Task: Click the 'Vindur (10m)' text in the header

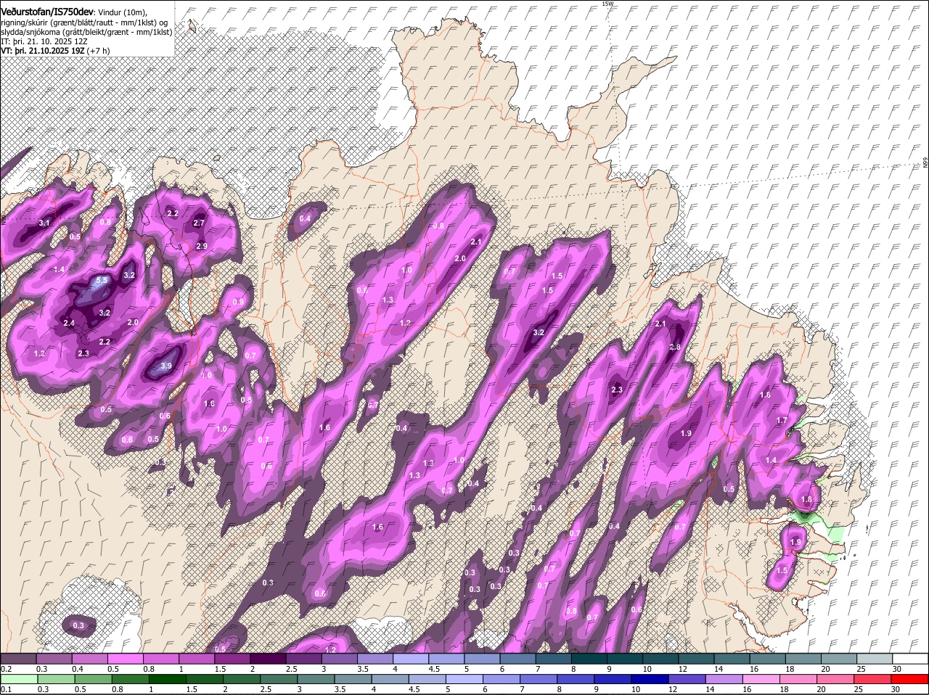Action: point(123,12)
